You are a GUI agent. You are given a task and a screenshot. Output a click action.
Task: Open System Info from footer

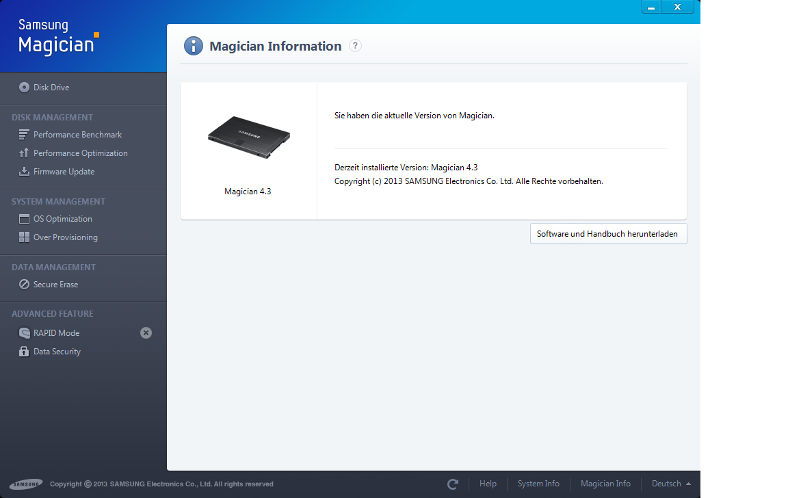click(x=538, y=484)
